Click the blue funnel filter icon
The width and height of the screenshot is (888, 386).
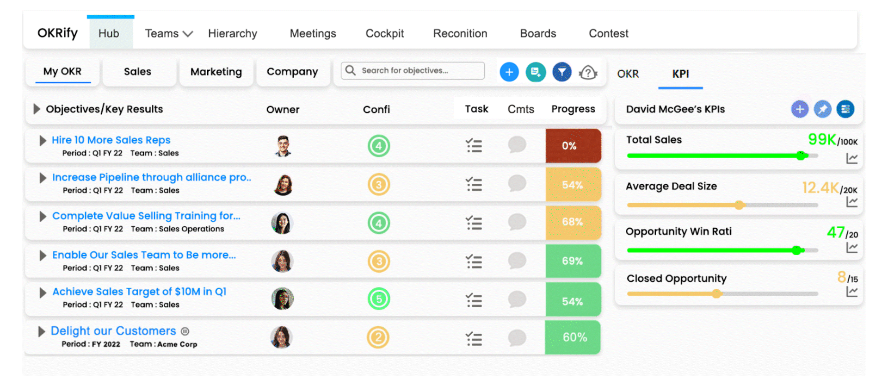[561, 72]
